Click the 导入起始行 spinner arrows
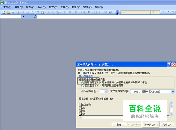176x130 pixels. tap(106, 91)
